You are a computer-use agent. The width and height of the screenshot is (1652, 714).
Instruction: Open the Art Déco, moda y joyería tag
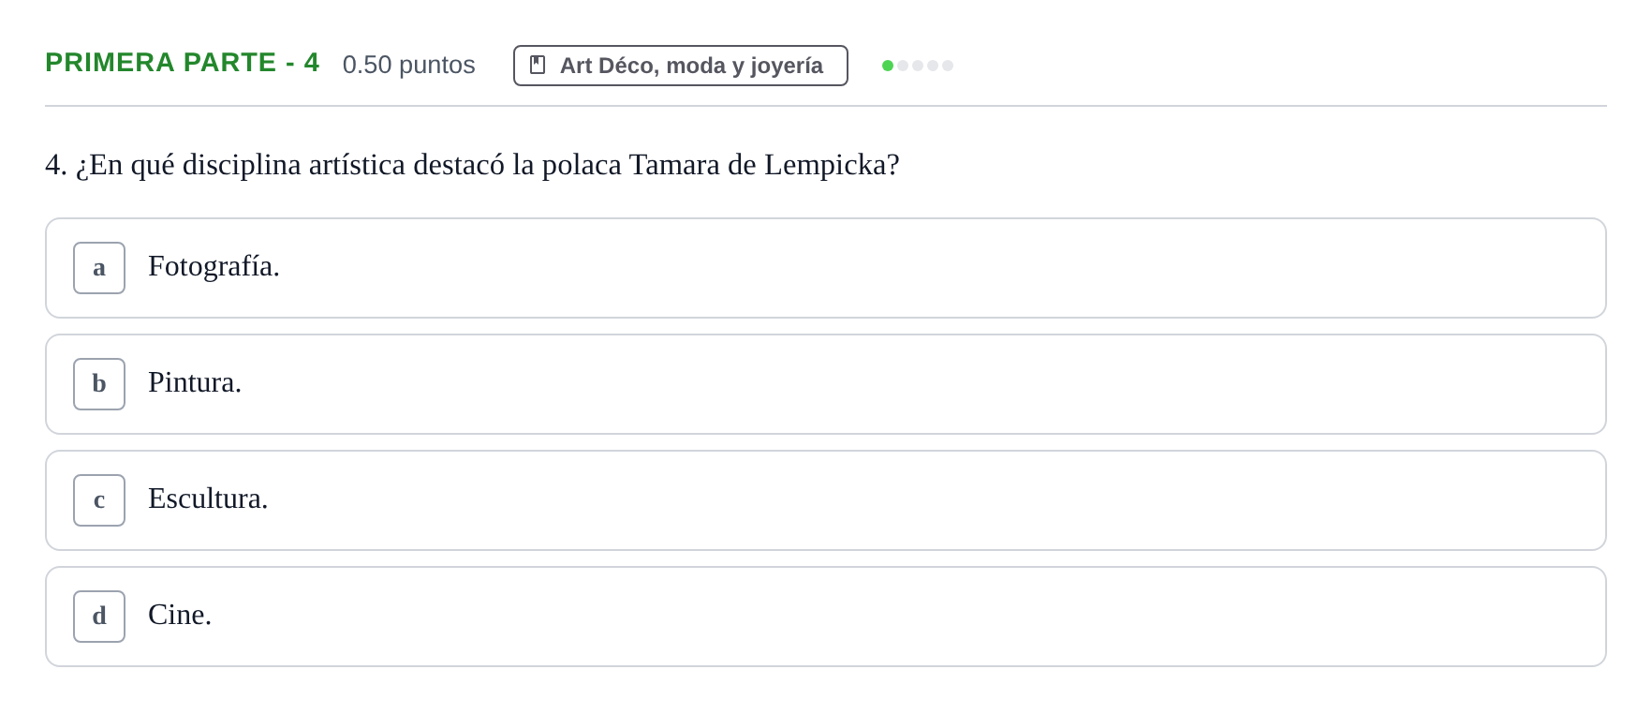click(x=681, y=66)
